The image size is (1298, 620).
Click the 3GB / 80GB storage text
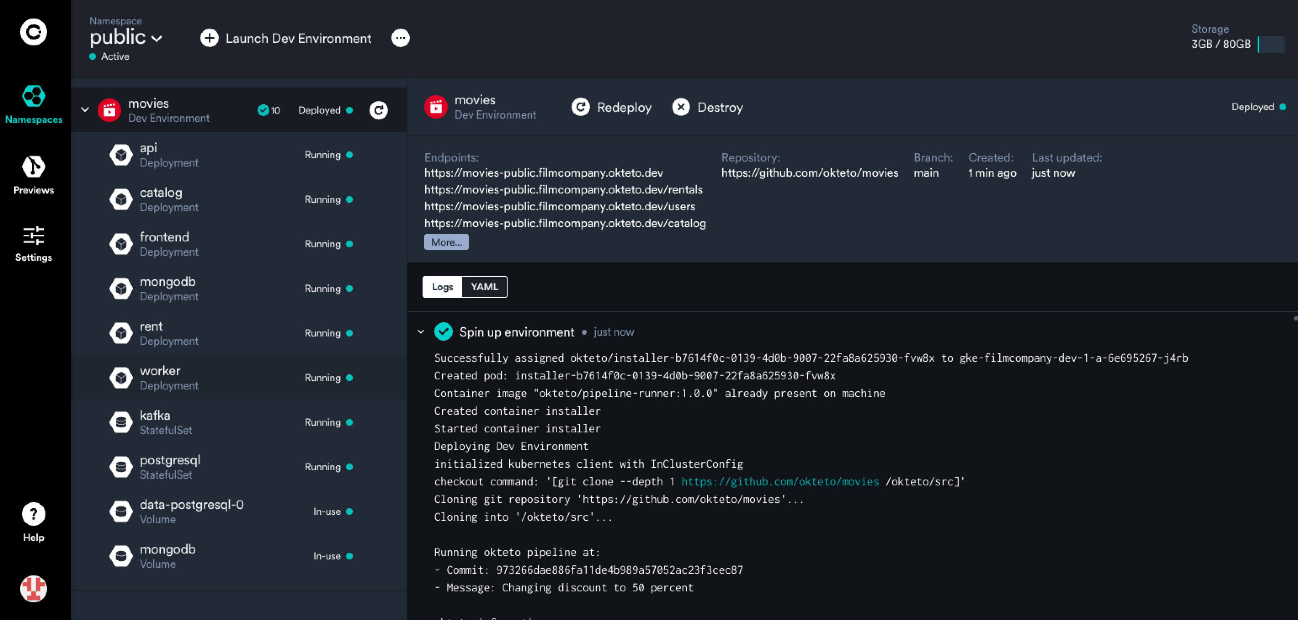coord(1221,44)
